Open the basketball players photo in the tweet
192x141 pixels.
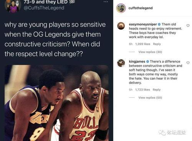point(56,103)
